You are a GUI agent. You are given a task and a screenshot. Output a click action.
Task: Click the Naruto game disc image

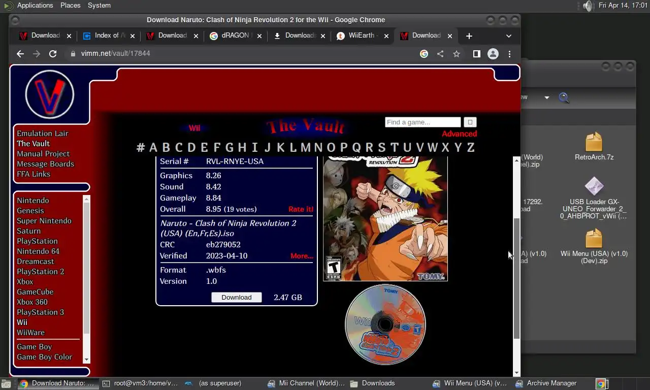(x=385, y=324)
